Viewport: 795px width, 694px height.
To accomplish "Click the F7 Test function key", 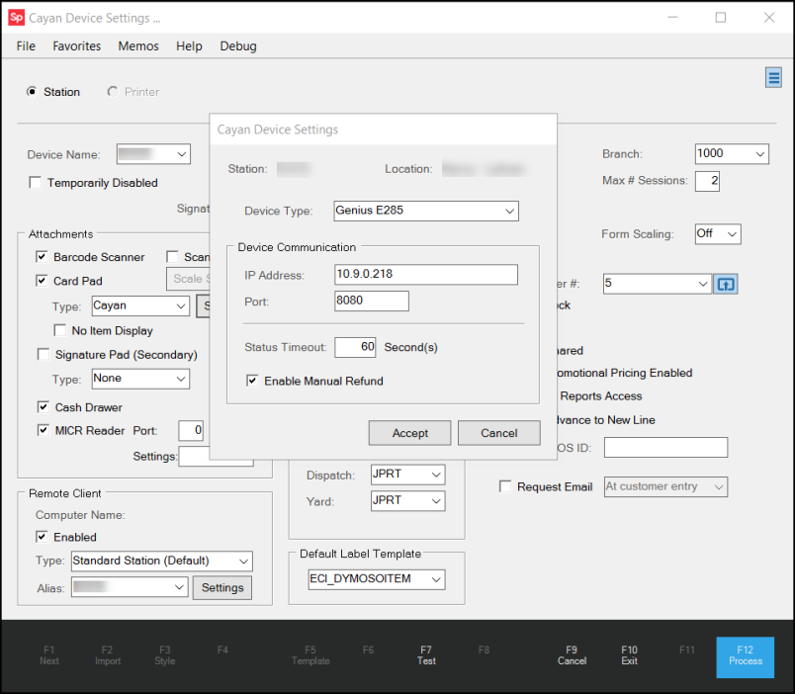I will [426, 655].
